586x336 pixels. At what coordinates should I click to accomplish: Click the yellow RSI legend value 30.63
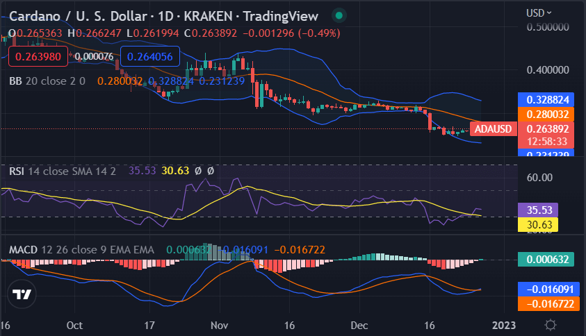point(175,171)
